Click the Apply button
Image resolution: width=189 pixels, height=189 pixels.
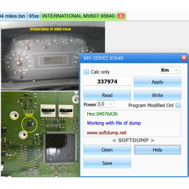[158, 82]
